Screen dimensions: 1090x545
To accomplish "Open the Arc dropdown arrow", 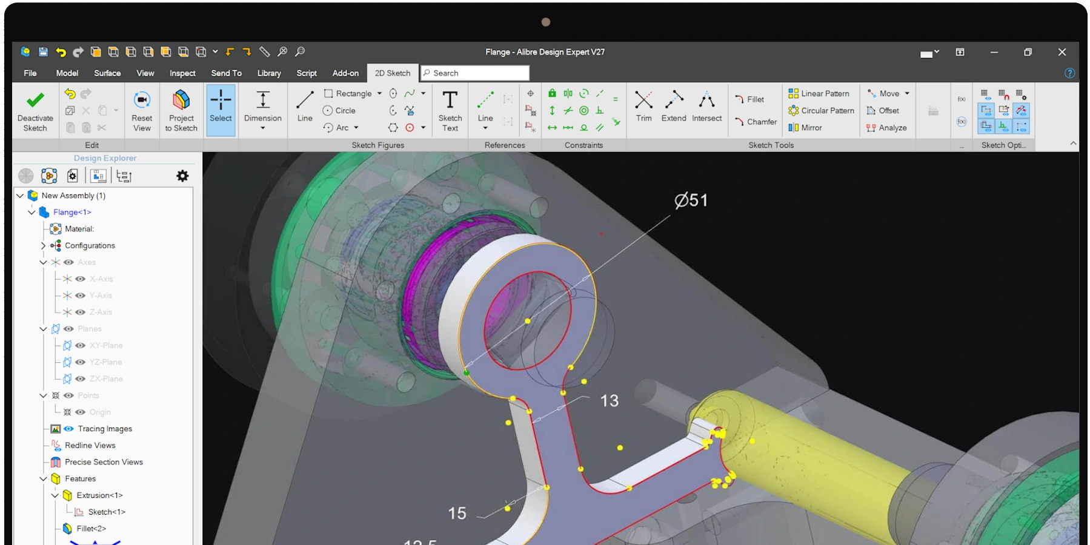I will coord(356,128).
